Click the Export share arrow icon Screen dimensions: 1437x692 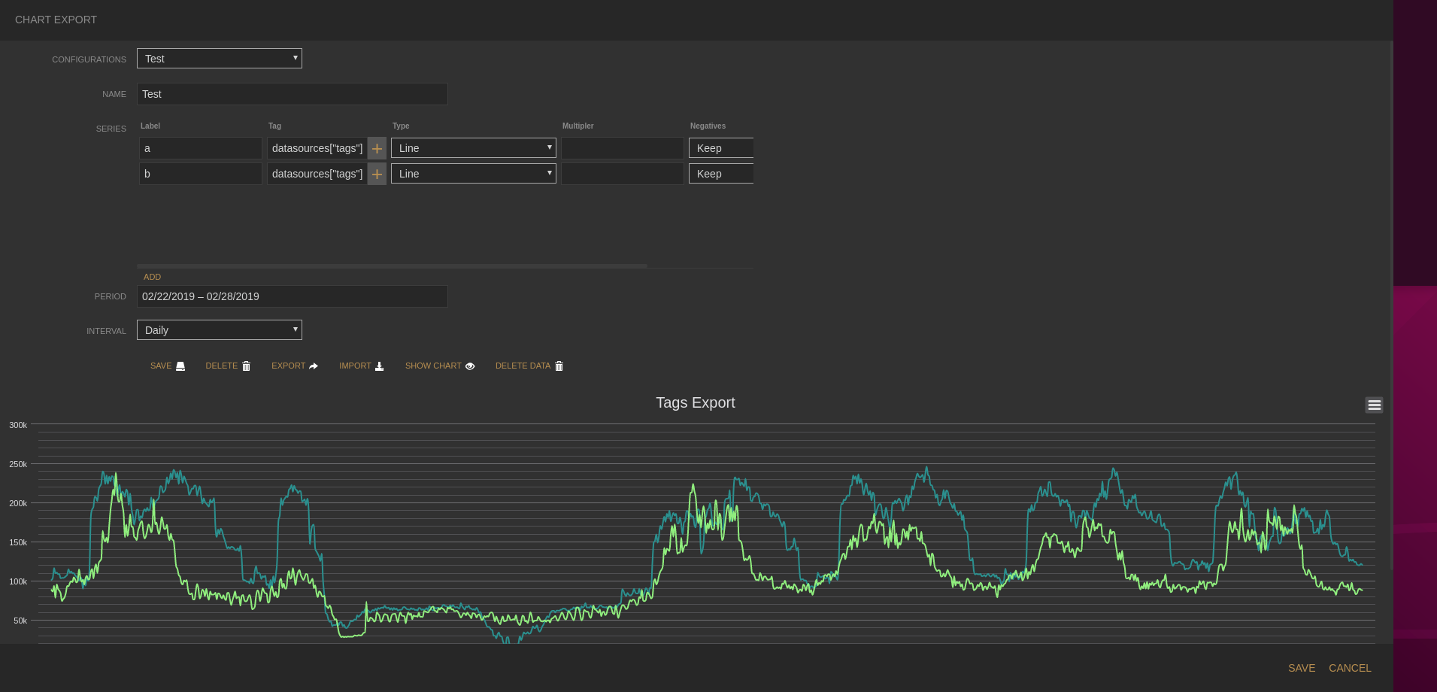tap(312, 366)
